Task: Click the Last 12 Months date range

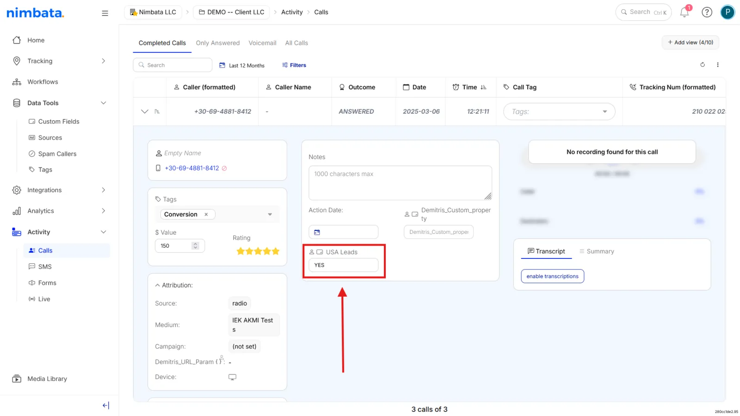Action: tap(242, 65)
